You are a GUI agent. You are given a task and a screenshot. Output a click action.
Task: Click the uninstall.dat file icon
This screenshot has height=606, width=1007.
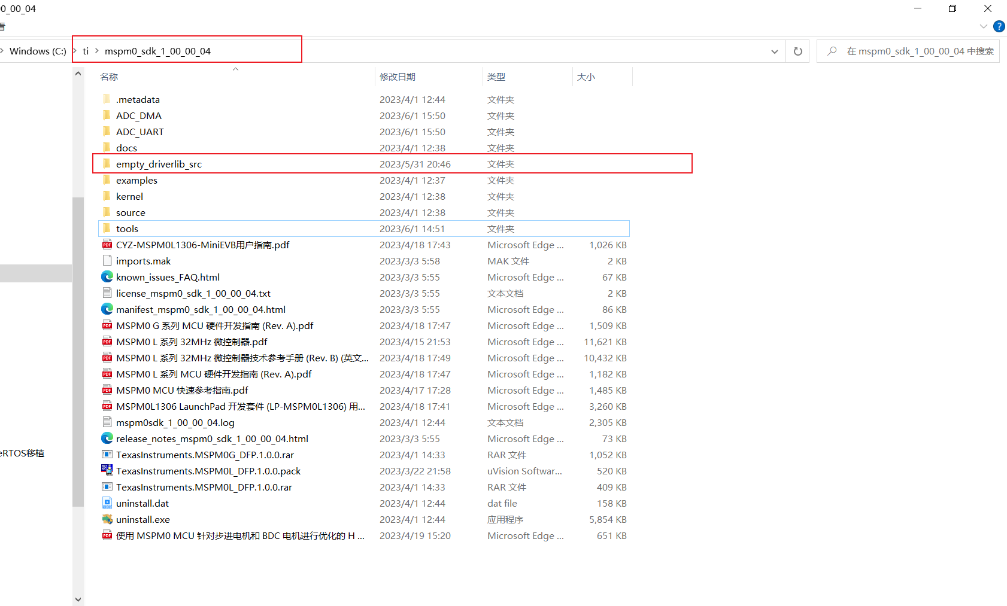(107, 503)
